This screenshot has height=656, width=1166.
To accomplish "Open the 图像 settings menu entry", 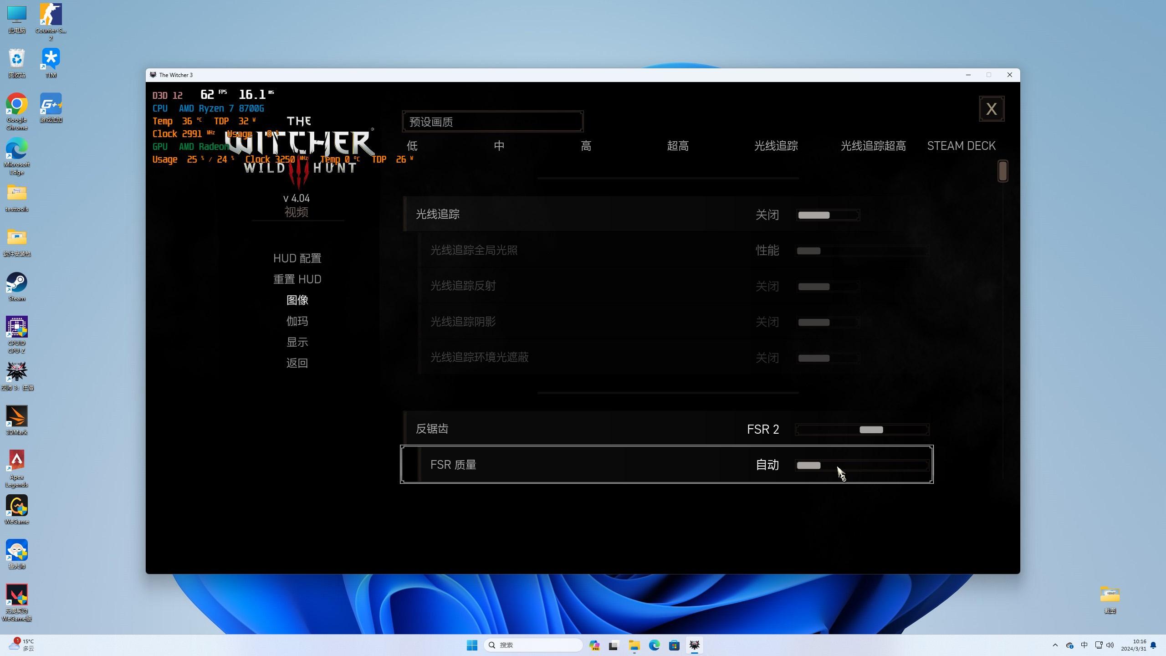I will coord(297,300).
